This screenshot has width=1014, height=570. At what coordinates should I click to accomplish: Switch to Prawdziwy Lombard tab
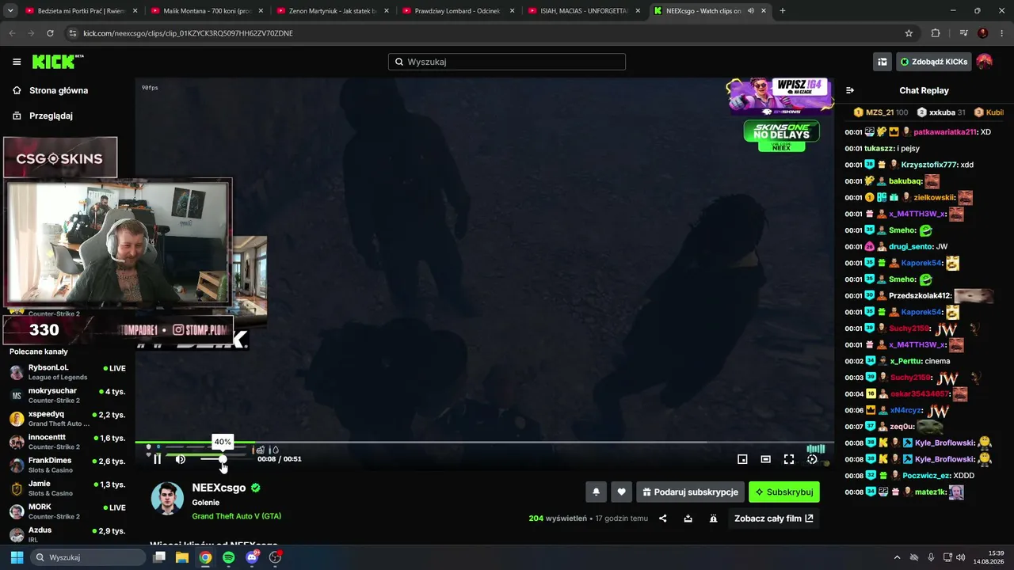[458, 11]
